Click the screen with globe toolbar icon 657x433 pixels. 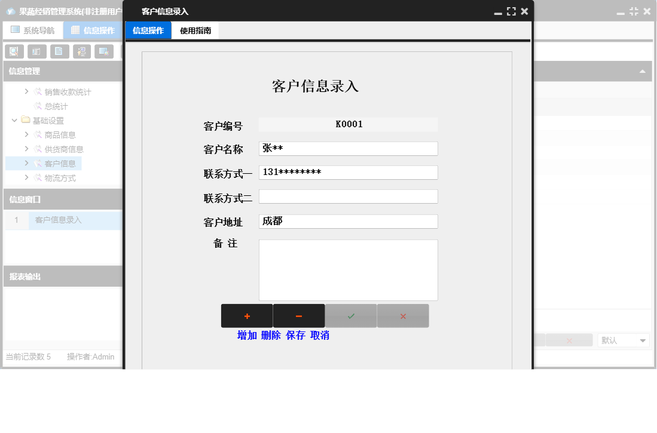[105, 51]
